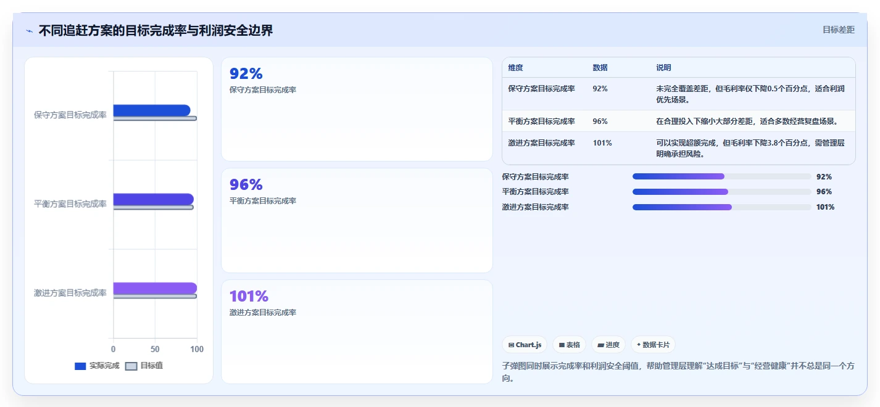Click the table cell 平衡方案目标完成率

(542, 121)
